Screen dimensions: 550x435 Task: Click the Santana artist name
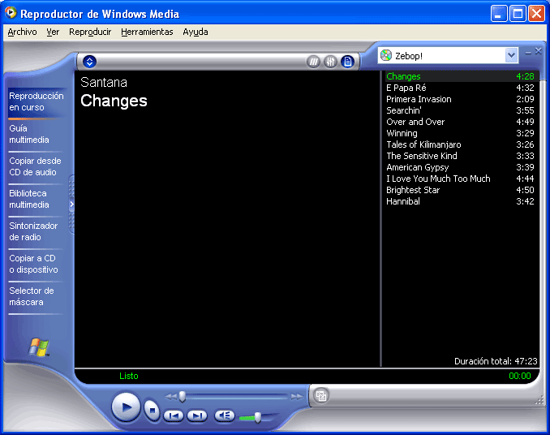tap(104, 83)
